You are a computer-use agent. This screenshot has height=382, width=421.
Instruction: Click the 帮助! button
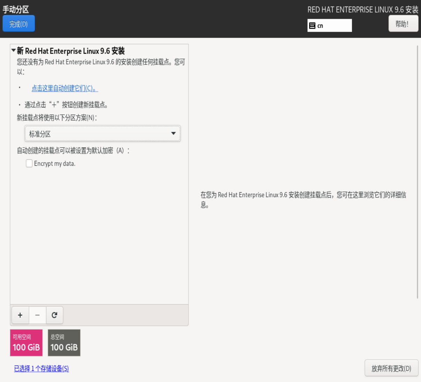click(403, 24)
